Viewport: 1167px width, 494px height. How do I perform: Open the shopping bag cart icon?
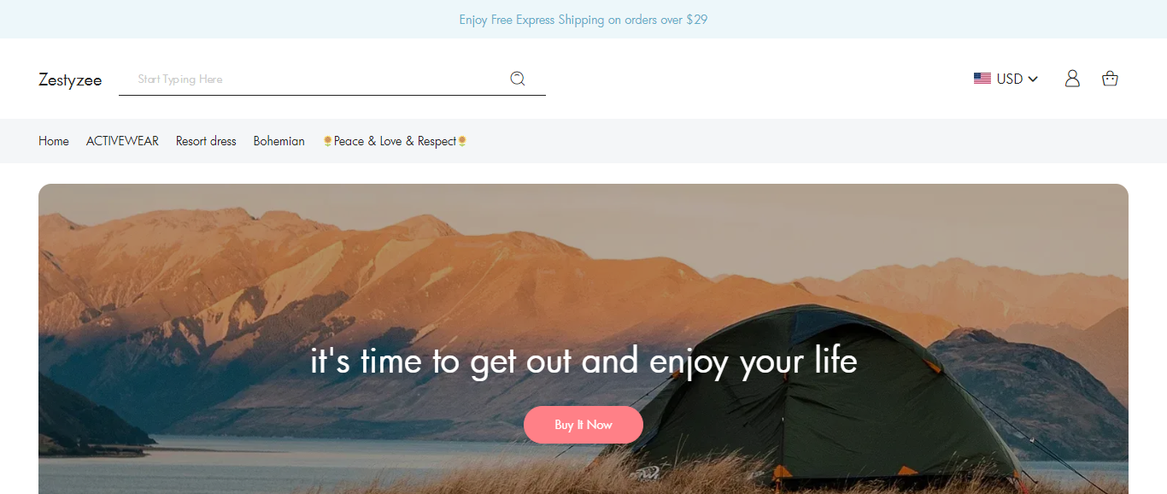[1110, 79]
